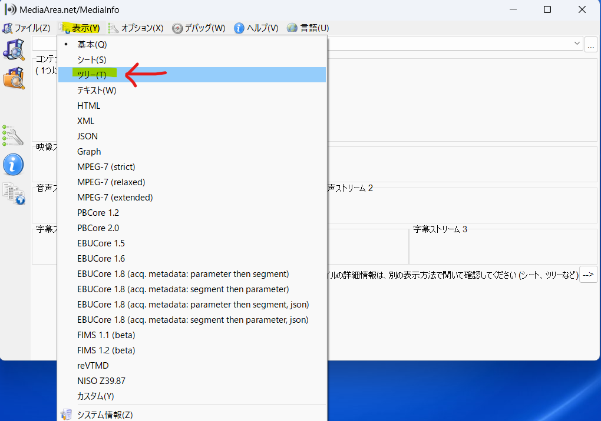Open the ヘルプ(V) menu
The height and width of the screenshot is (421, 601).
tap(256, 28)
